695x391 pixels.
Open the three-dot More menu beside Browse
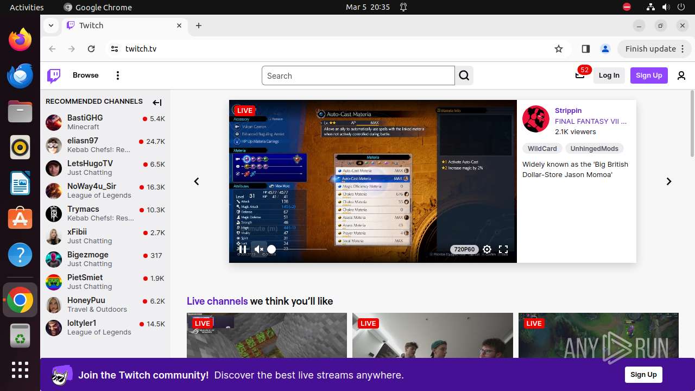[118, 75]
